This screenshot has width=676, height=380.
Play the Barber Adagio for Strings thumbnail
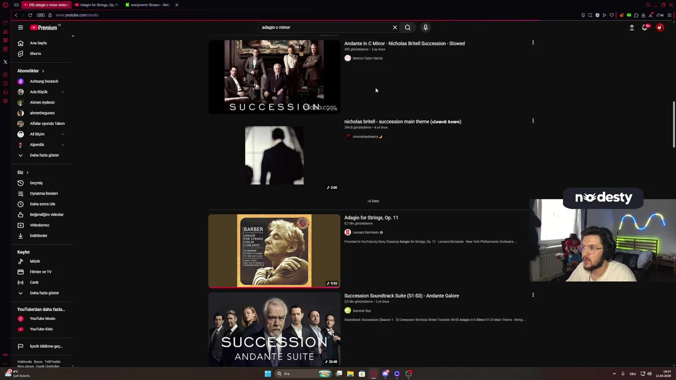tap(274, 251)
